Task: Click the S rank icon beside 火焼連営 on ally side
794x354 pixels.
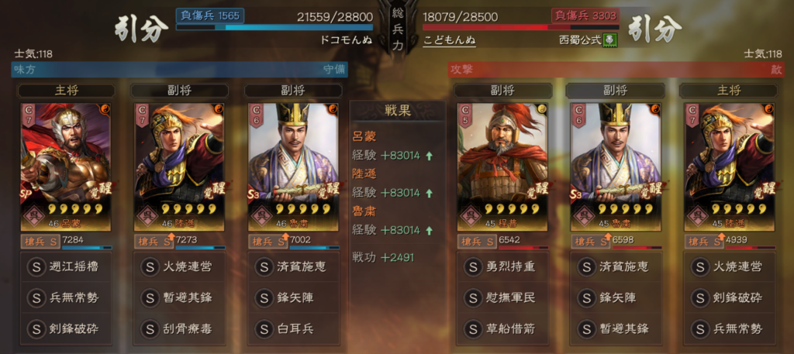Action: 150,266
